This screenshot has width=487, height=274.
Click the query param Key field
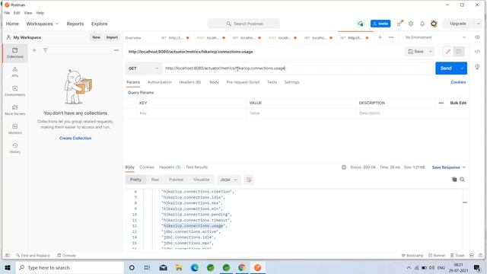click(x=191, y=113)
